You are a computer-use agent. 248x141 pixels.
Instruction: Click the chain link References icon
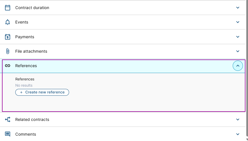(8, 66)
